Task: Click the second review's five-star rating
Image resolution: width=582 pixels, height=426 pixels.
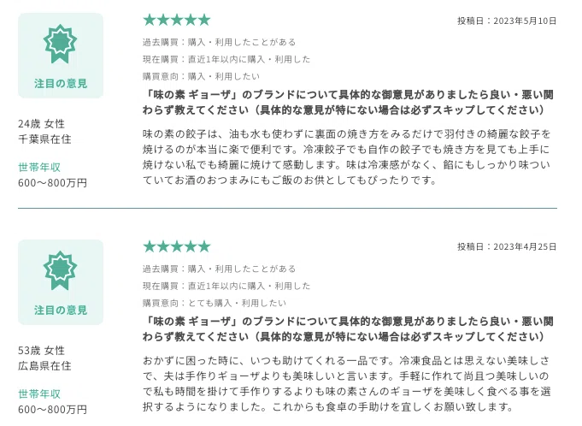Action: tap(177, 246)
